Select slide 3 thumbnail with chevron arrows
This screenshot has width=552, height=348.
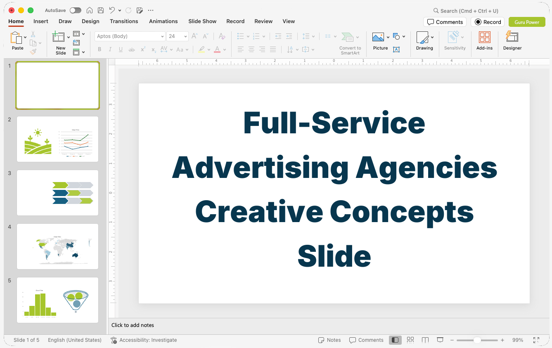pos(57,193)
